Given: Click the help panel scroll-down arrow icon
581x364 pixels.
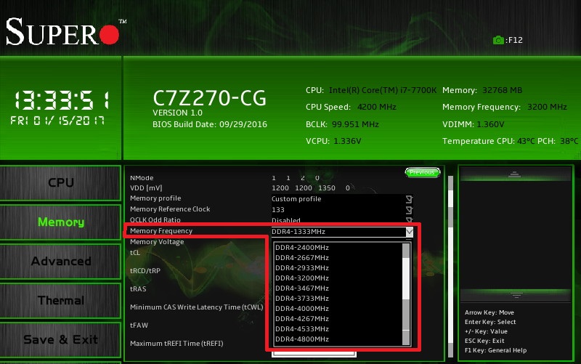Looking at the screenshot, I should pyautogui.click(x=516, y=295).
